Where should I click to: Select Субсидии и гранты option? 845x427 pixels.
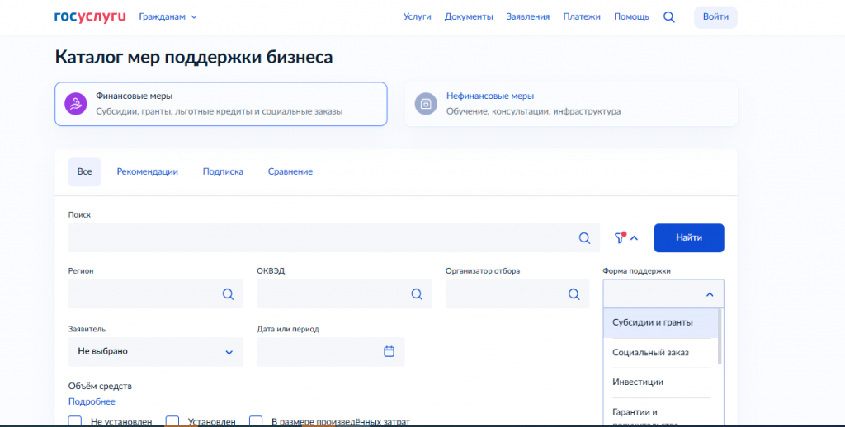661,322
